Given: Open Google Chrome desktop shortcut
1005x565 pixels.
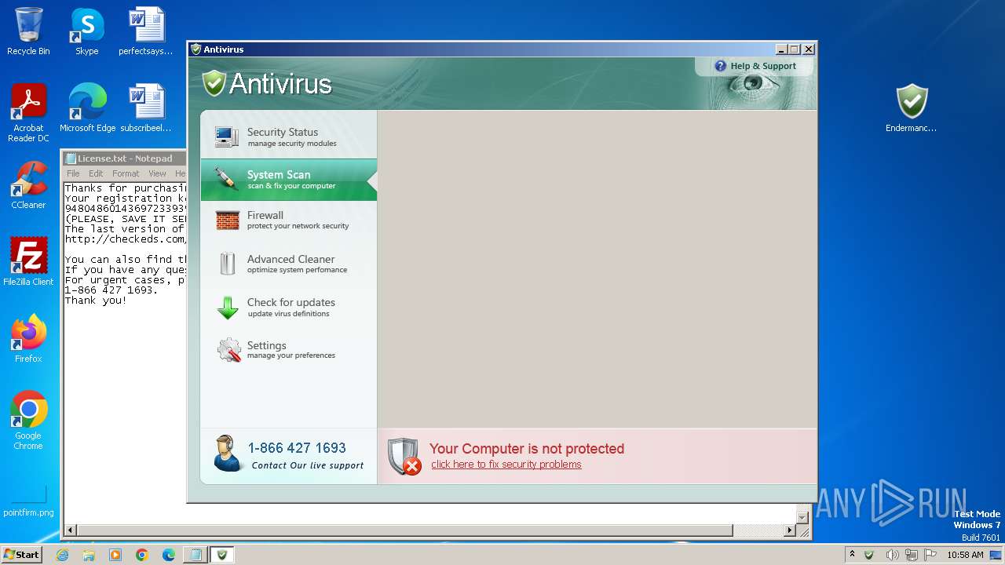Looking at the screenshot, I should [x=28, y=421].
